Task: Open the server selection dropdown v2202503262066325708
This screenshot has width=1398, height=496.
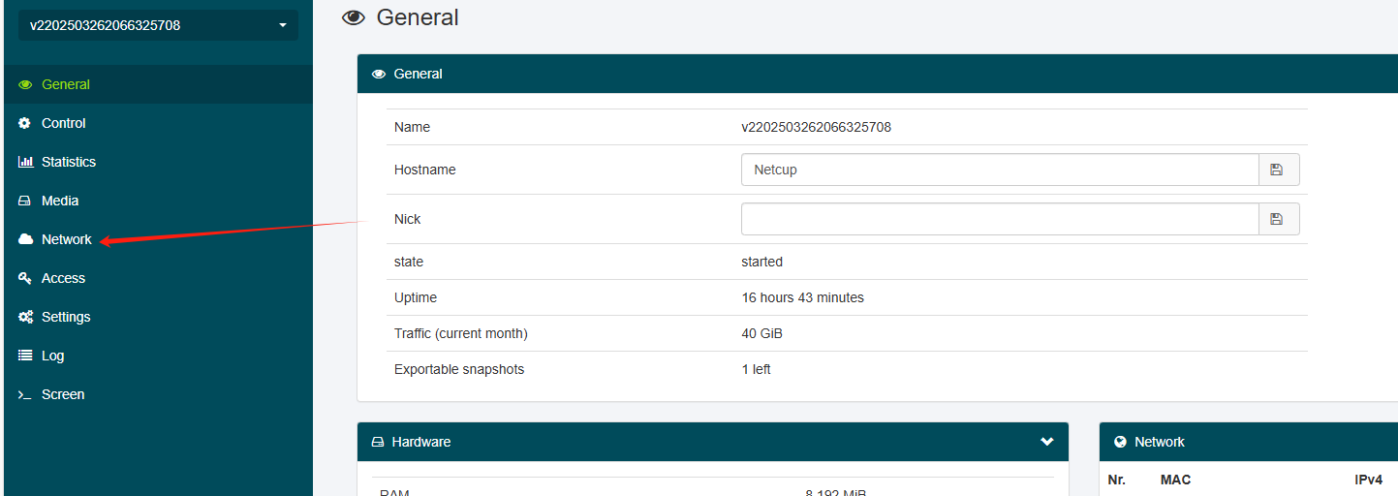Action: (x=158, y=25)
